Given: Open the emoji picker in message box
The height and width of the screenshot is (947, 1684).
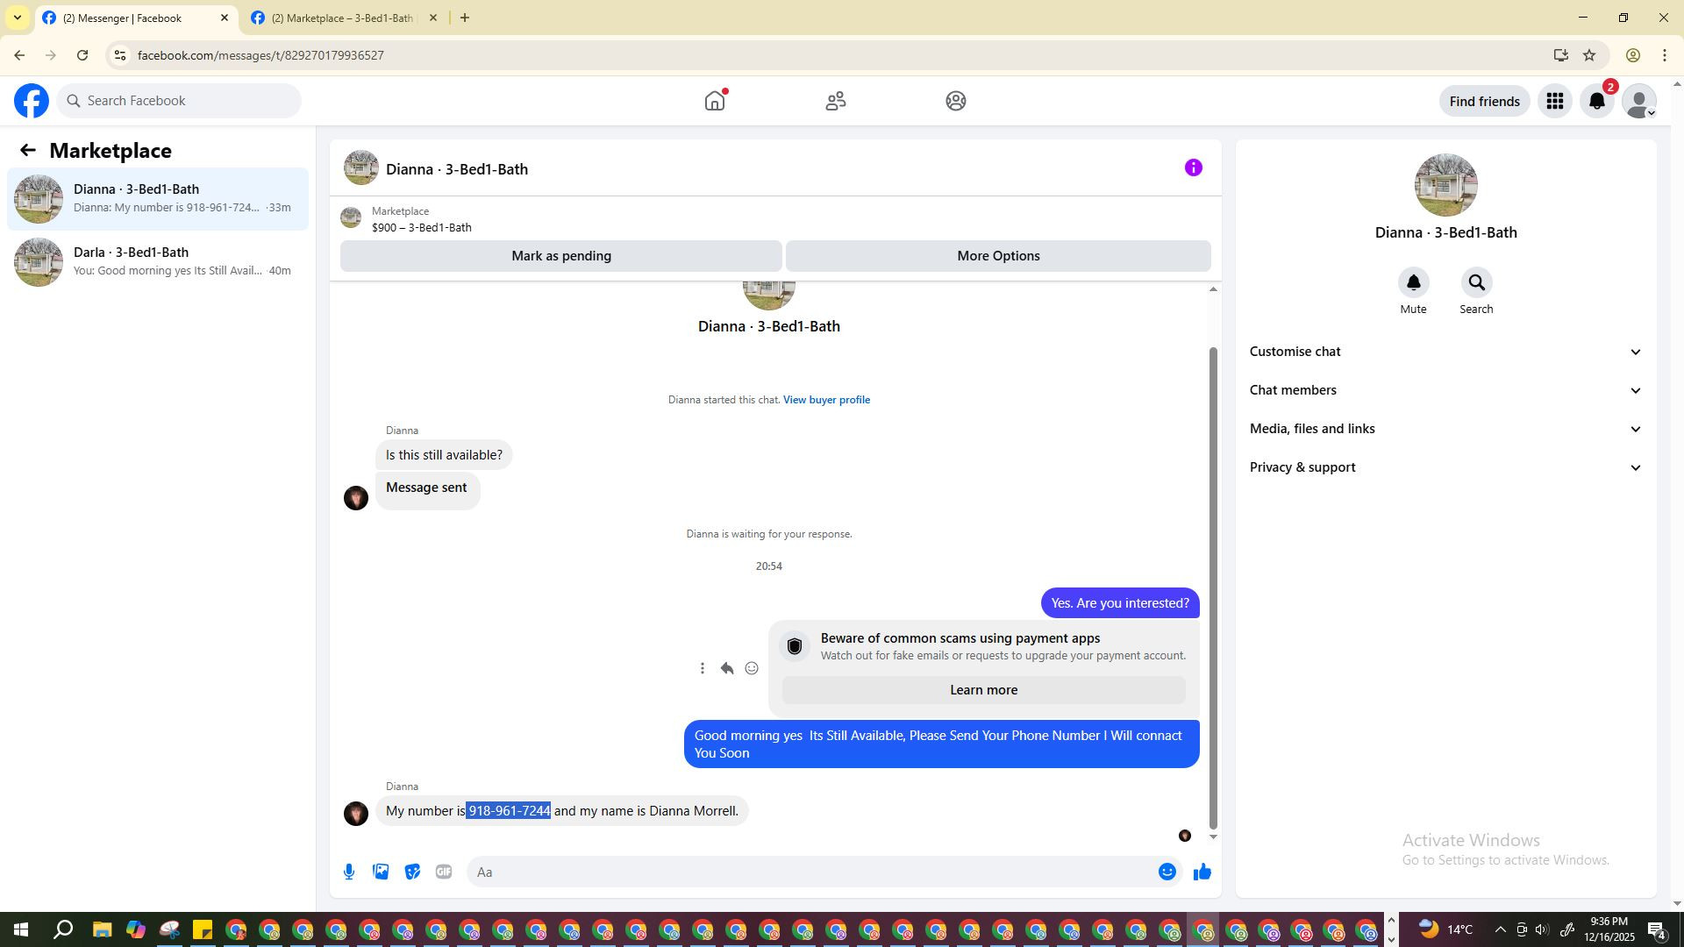Looking at the screenshot, I should click(x=1167, y=872).
